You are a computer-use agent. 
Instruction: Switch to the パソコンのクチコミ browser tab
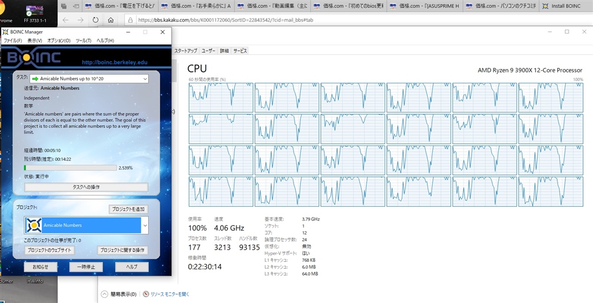click(x=502, y=6)
